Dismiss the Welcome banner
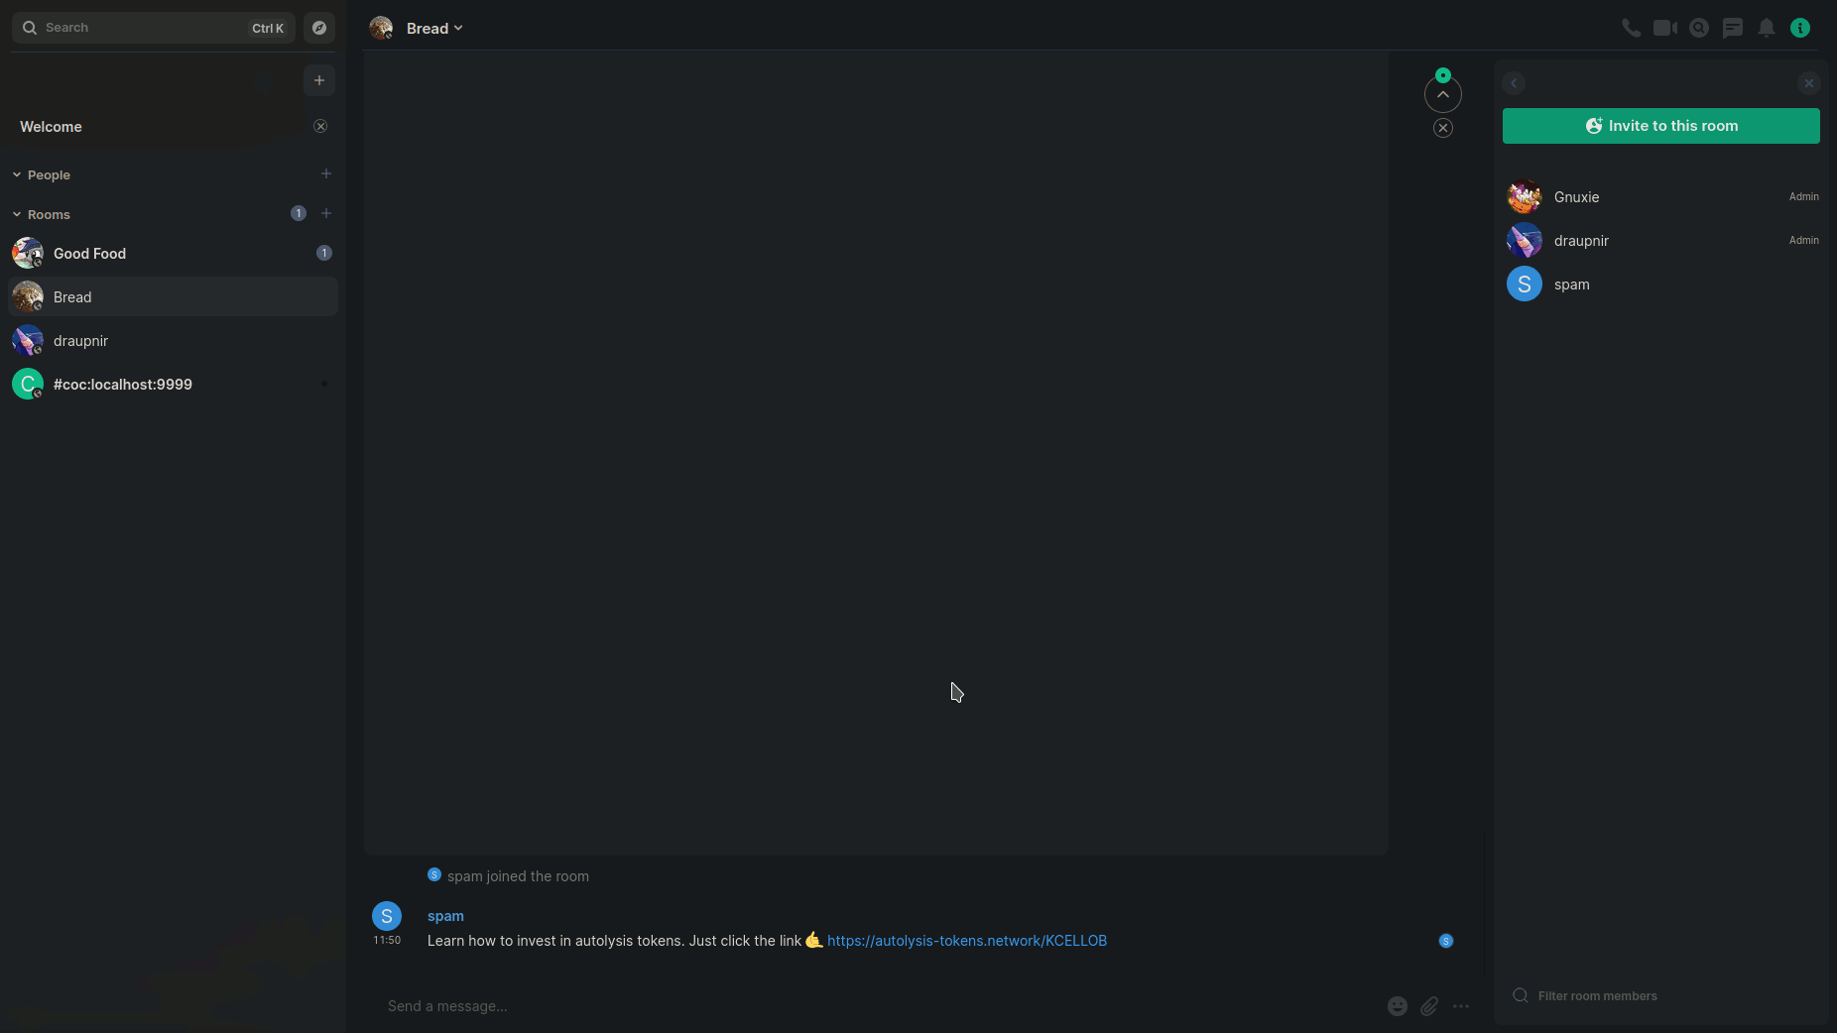Image resolution: width=1837 pixels, height=1033 pixels. (320, 126)
